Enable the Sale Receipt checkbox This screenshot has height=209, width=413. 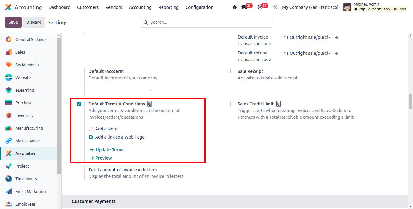click(x=228, y=71)
